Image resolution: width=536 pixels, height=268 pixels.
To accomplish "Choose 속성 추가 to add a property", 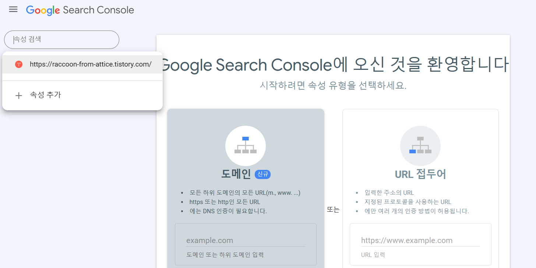I will click(x=82, y=95).
